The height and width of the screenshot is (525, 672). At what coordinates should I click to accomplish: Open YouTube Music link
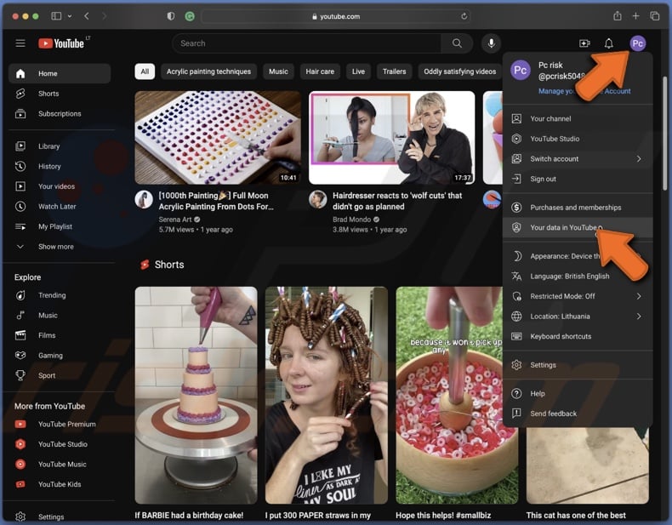60,464
